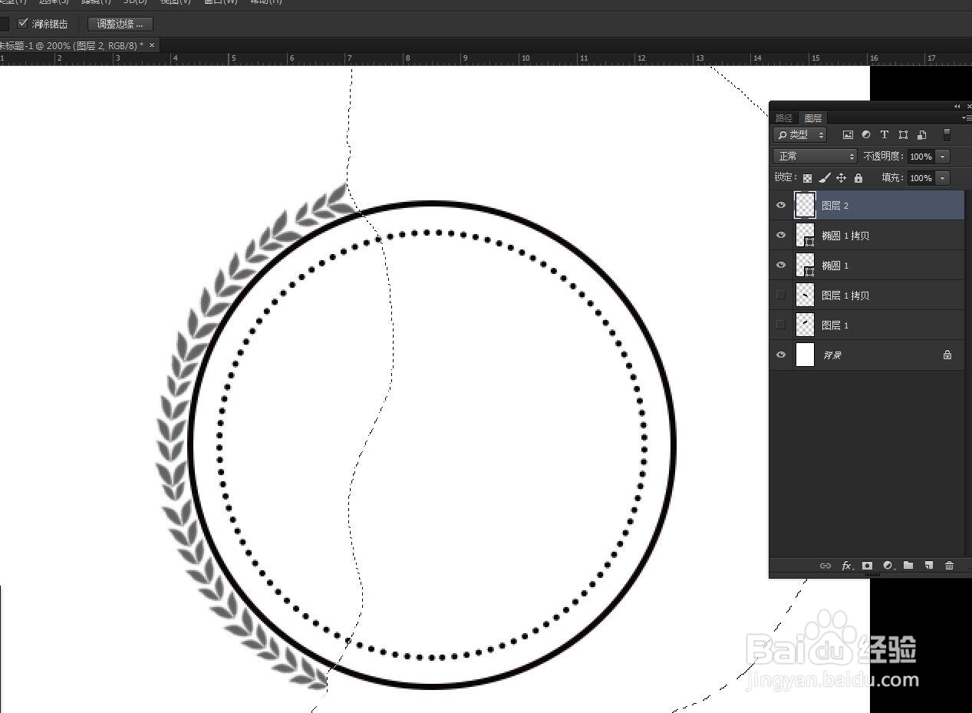972x713 pixels.
Task: Select the 图层 1 layer thumbnail
Action: [x=805, y=325]
